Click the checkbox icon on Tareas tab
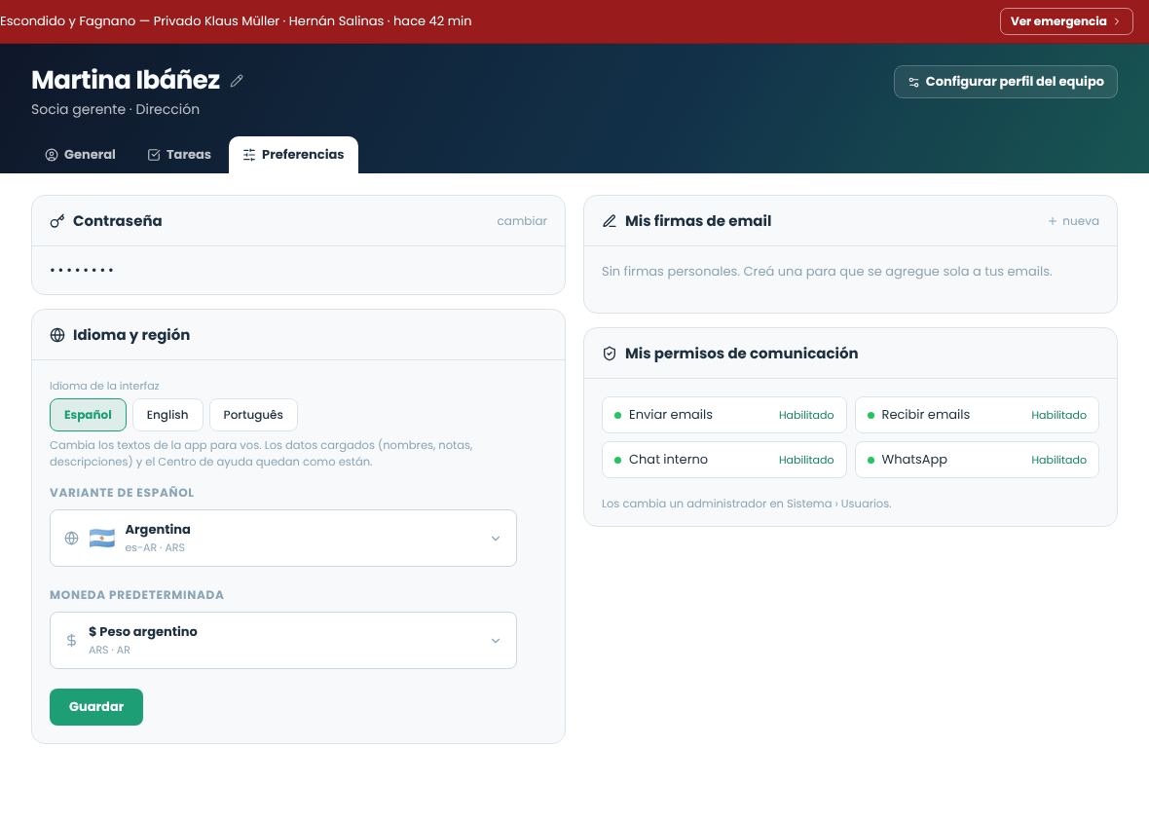 tap(154, 155)
